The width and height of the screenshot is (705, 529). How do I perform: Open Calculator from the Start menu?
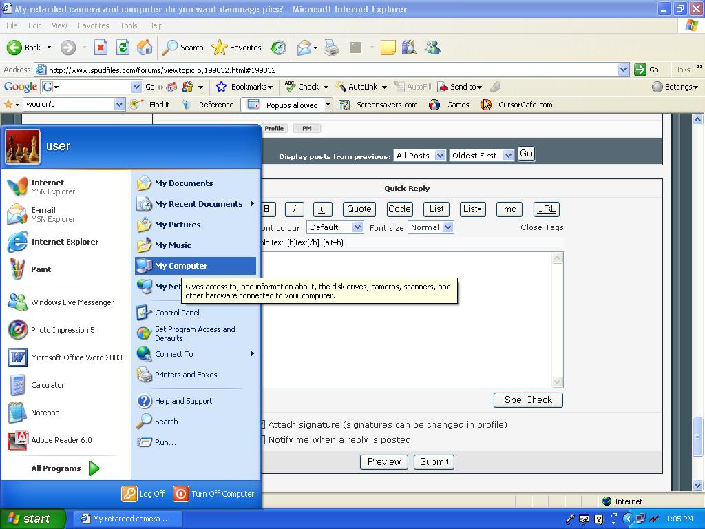point(47,385)
